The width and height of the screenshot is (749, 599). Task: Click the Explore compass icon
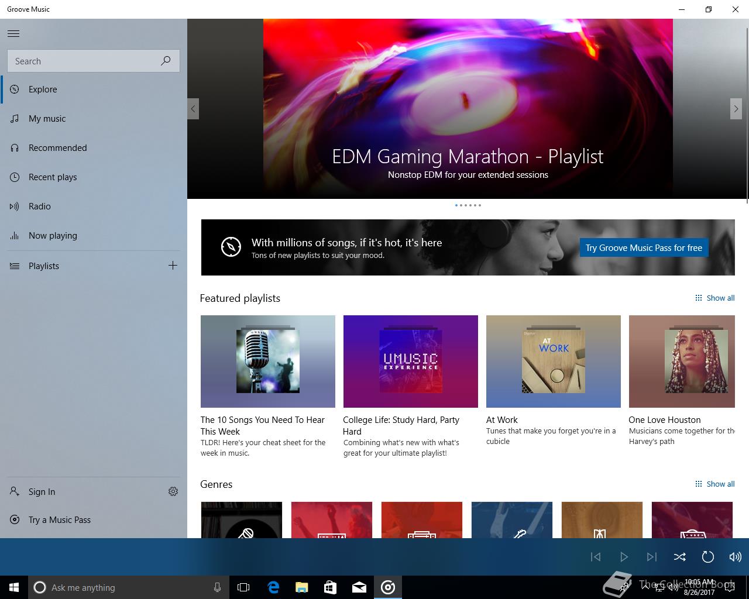pos(15,89)
